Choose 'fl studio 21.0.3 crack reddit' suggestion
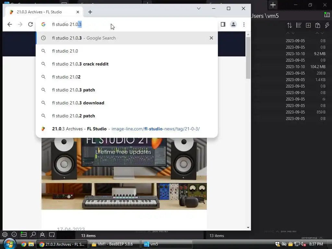 pyautogui.click(x=127, y=64)
